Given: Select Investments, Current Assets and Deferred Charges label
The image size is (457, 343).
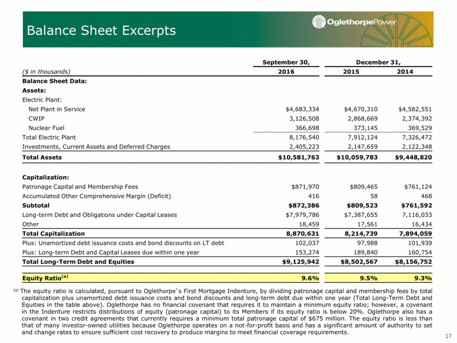Looking at the screenshot, I should pyautogui.click(x=96, y=146).
